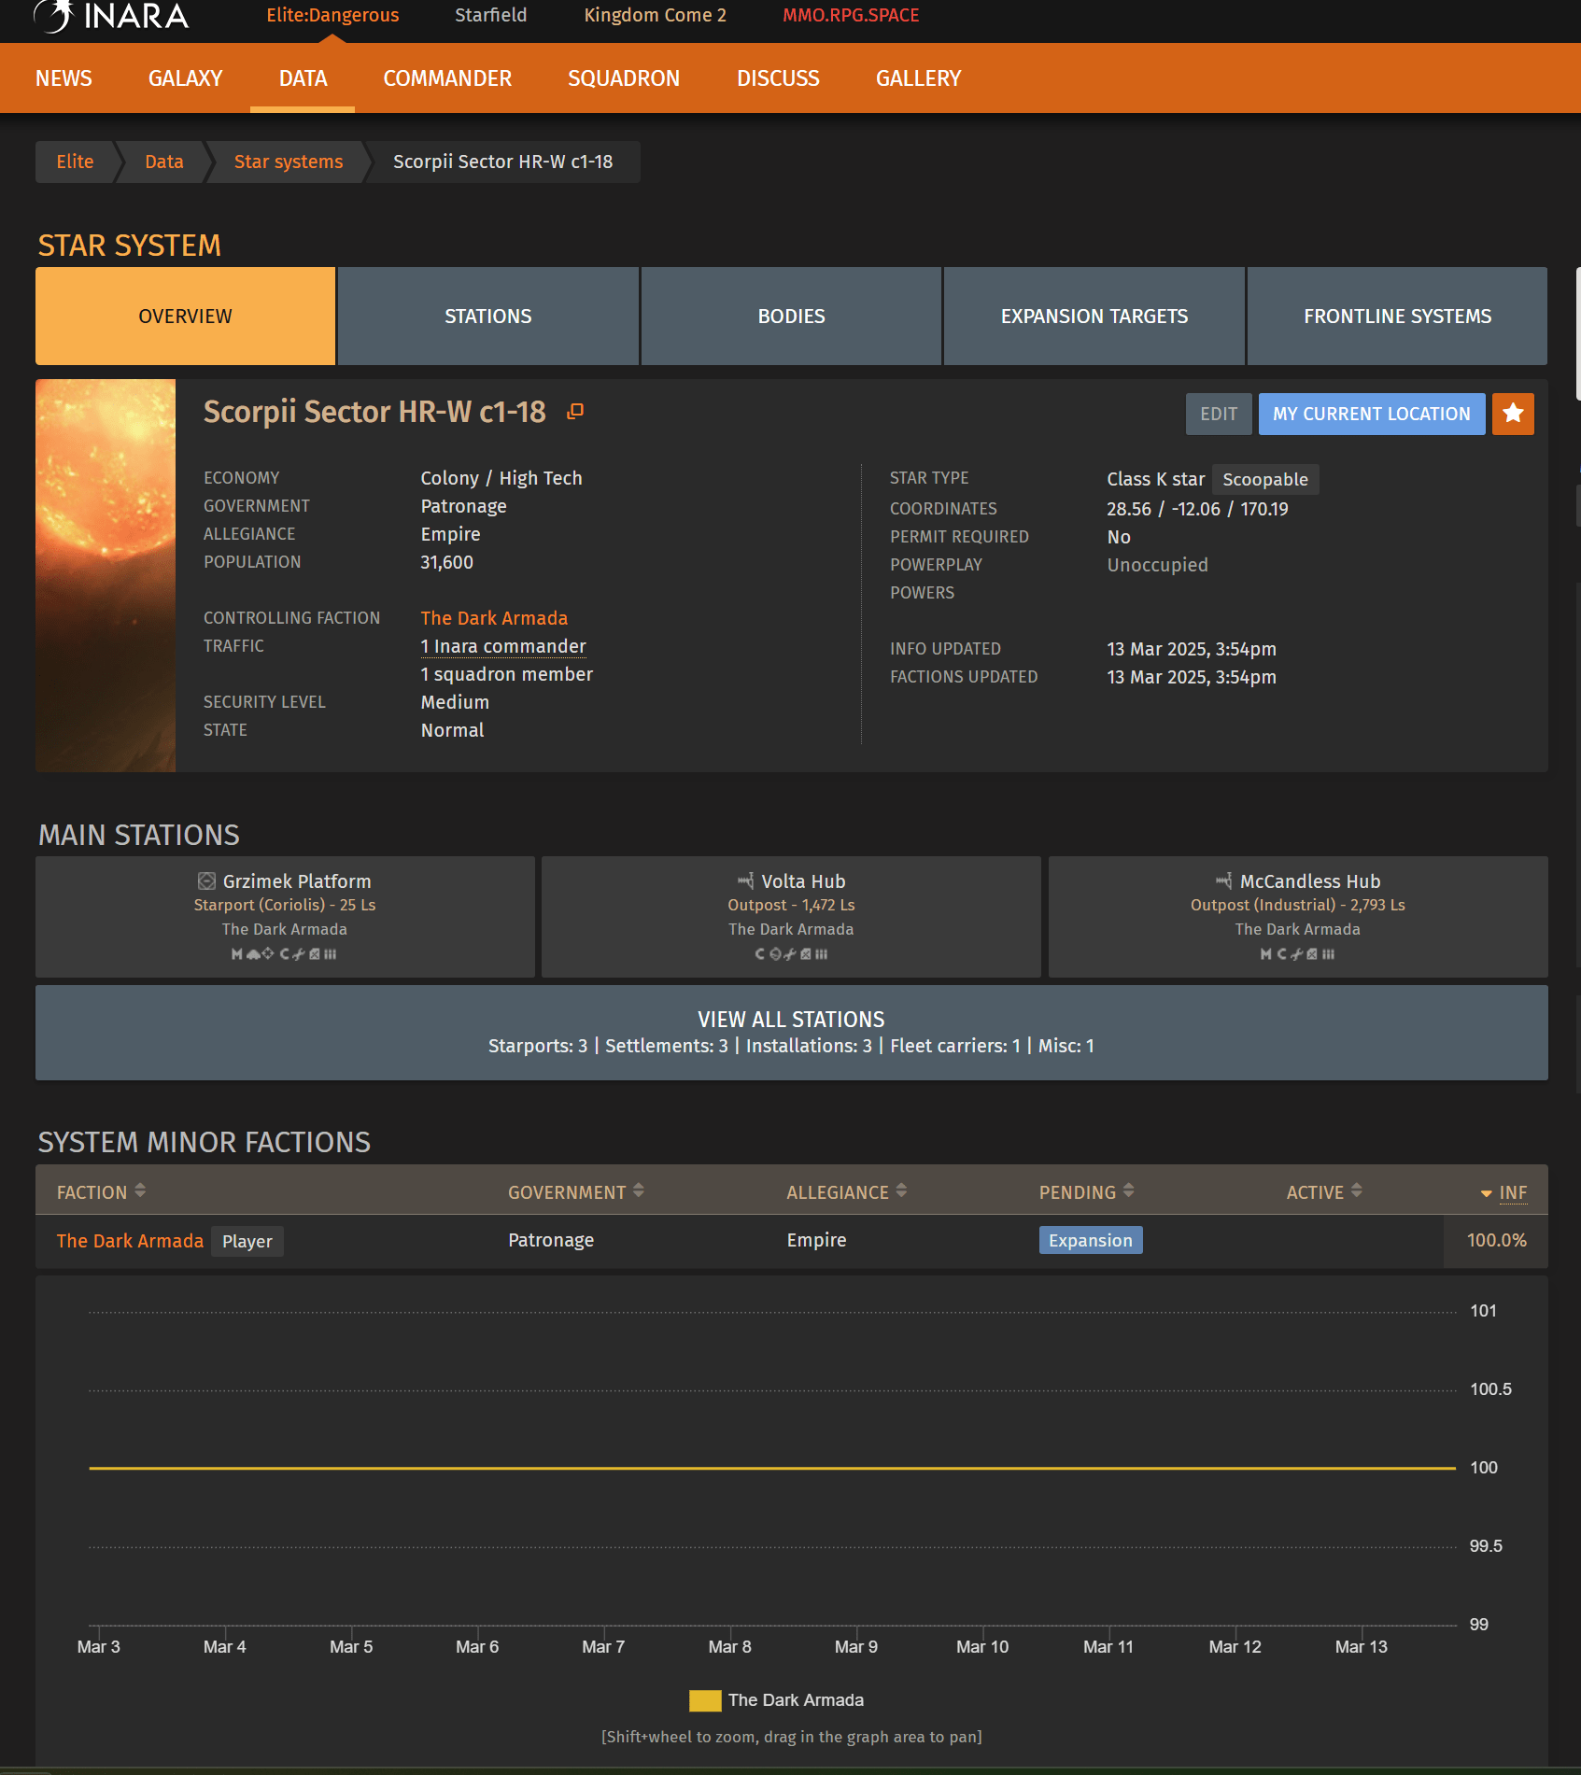Viewport: 1581px width, 1775px height.
Task: Sort table by Government column arrows
Action: (639, 1190)
